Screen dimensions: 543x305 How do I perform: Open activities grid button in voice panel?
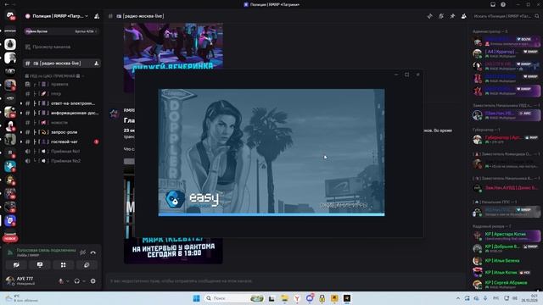click(x=63, y=265)
